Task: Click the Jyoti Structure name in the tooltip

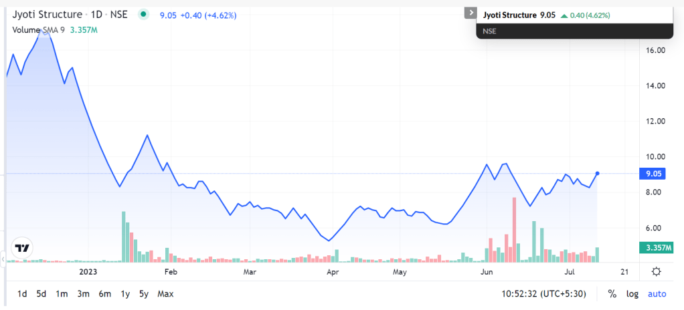Action: click(x=509, y=14)
